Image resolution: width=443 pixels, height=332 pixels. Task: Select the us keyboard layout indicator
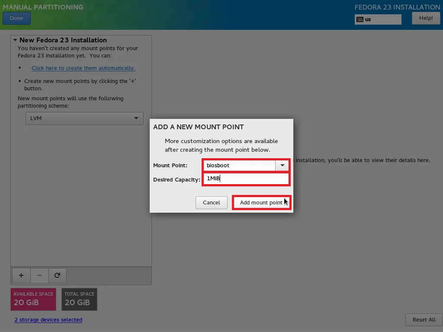tap(378, 19)
